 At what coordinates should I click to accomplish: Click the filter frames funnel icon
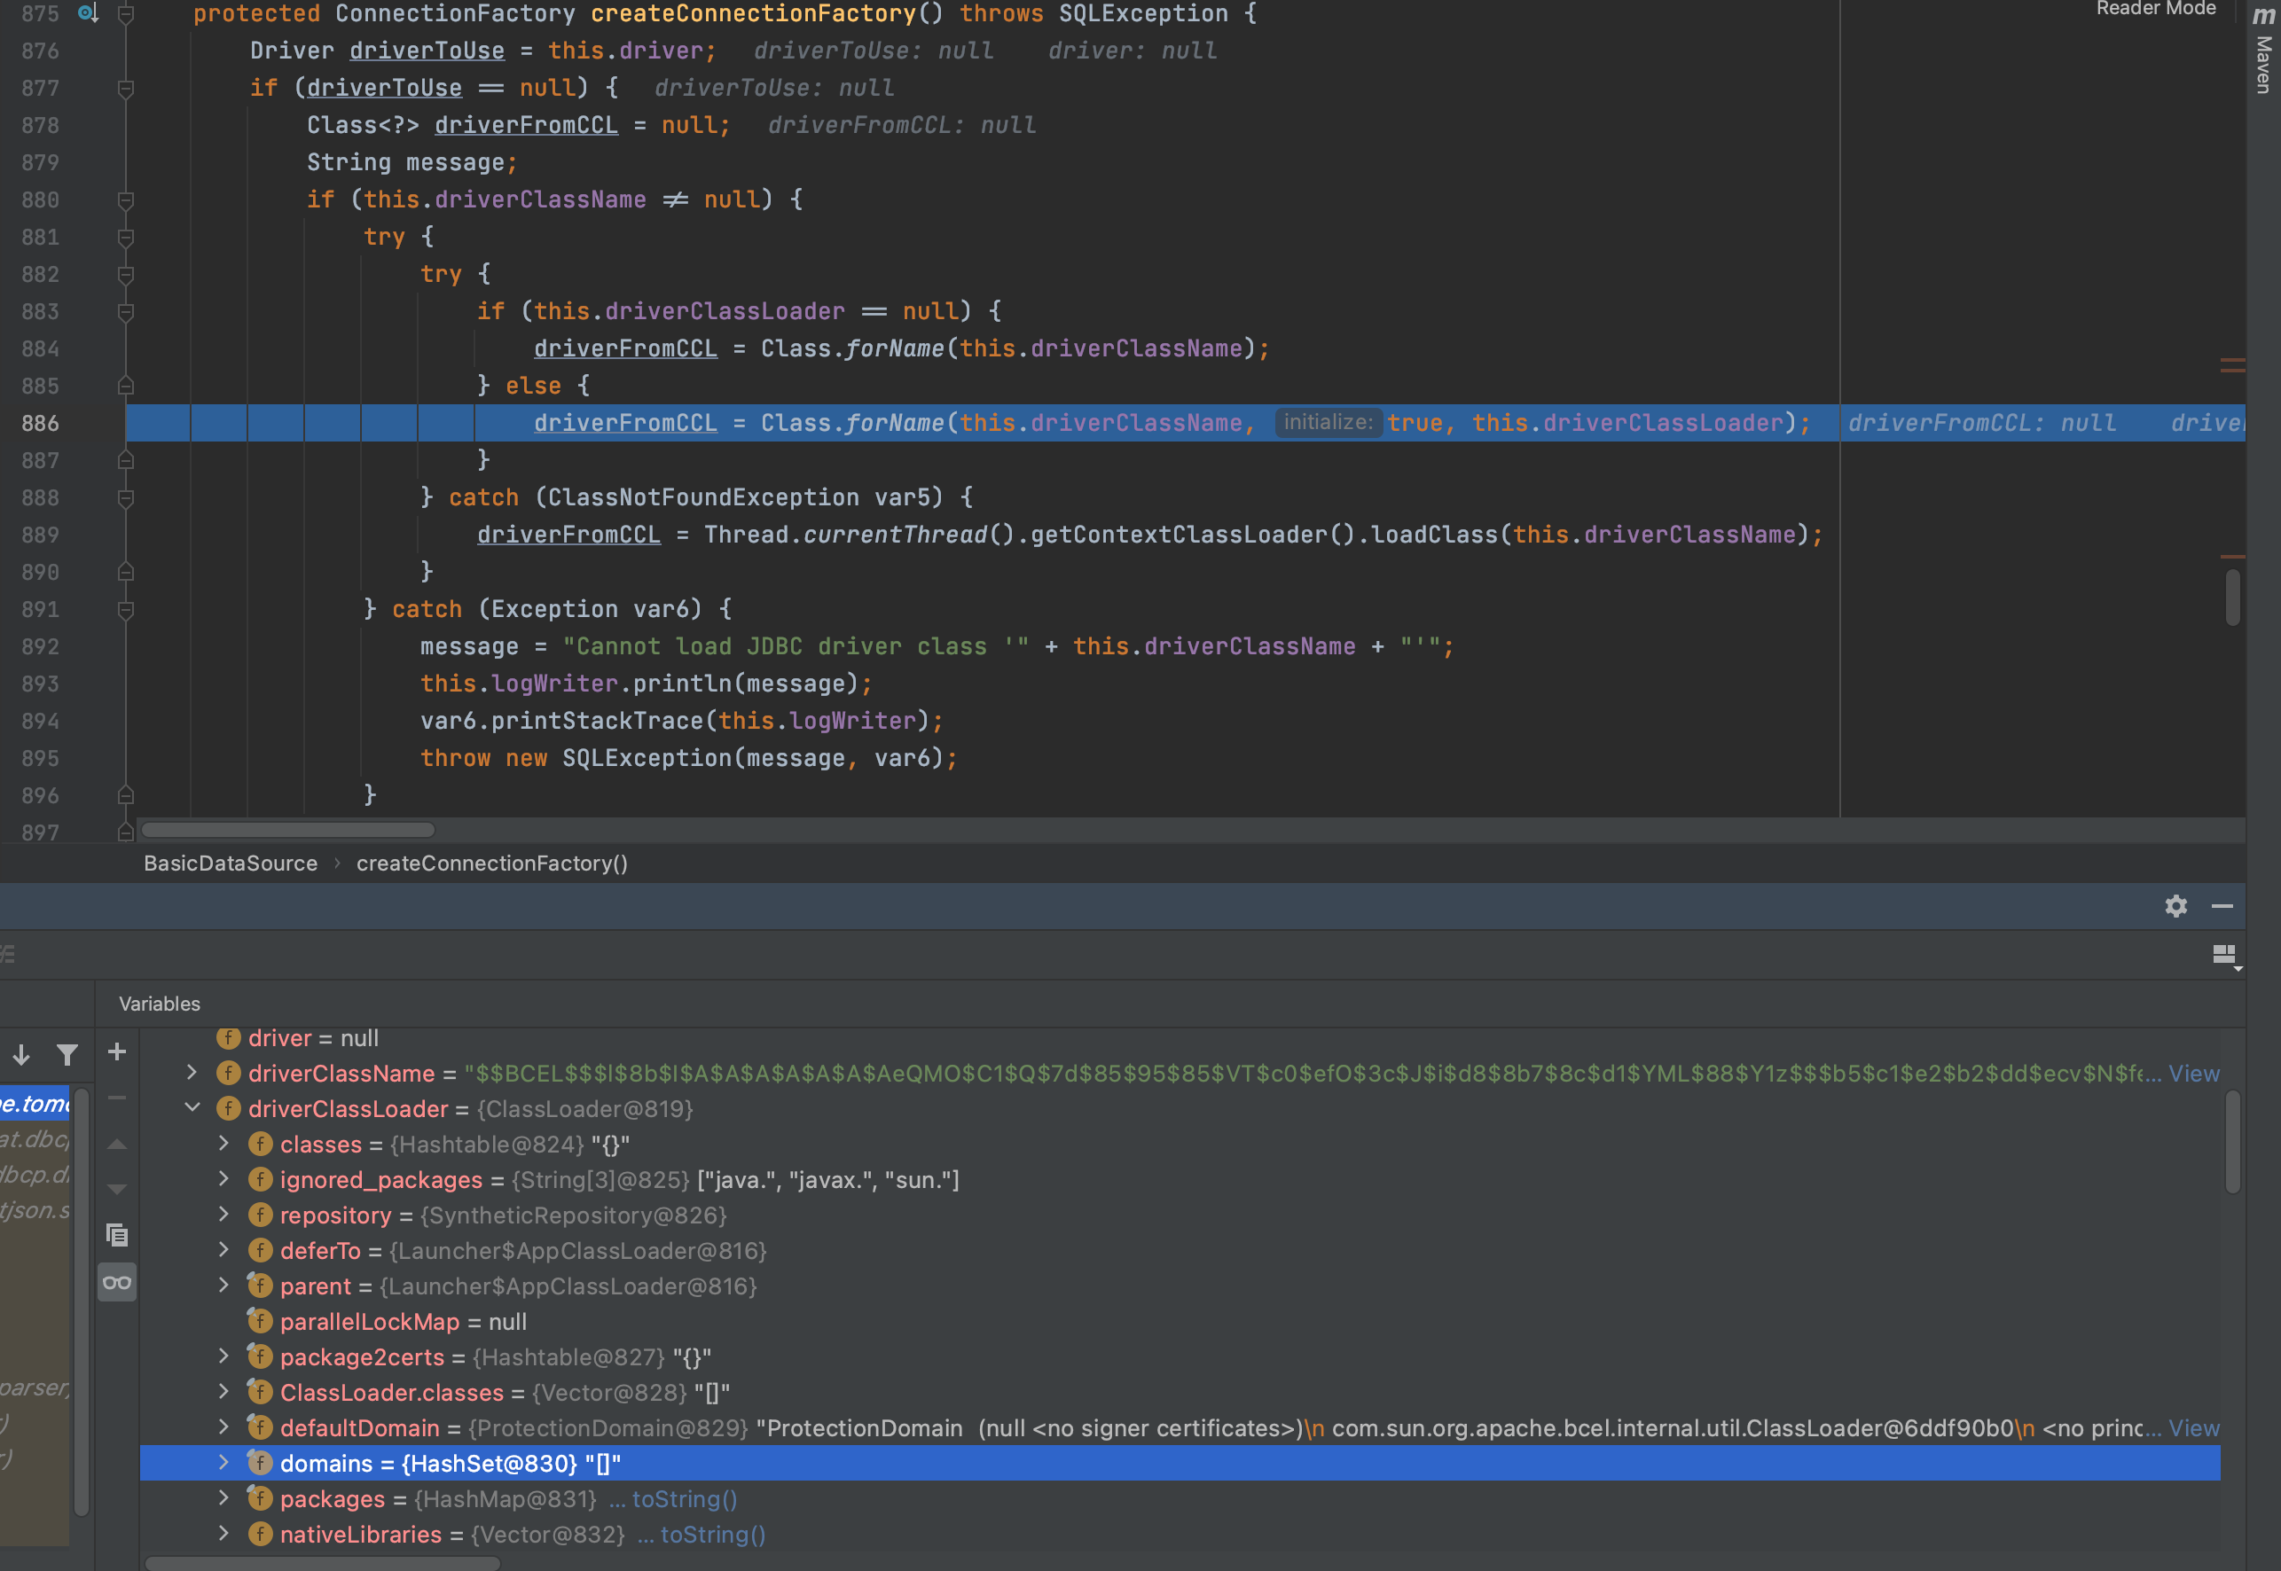(67, 1054)
